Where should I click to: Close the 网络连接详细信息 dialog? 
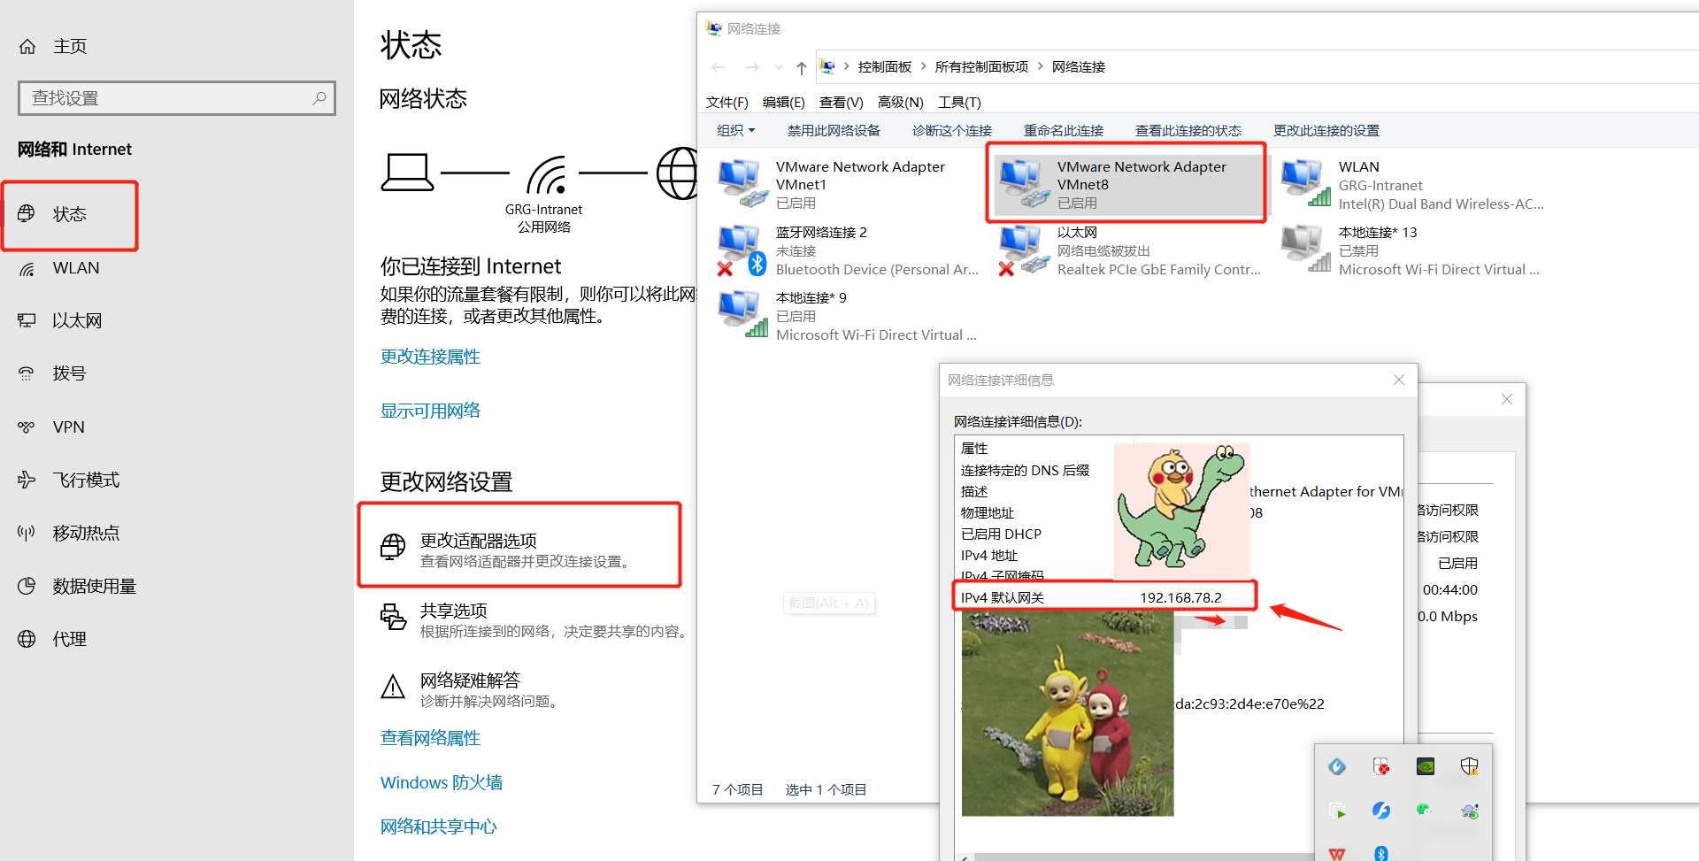coord(1399,380)
